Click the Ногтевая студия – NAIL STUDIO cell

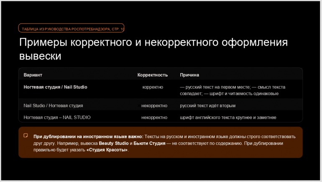57,117
